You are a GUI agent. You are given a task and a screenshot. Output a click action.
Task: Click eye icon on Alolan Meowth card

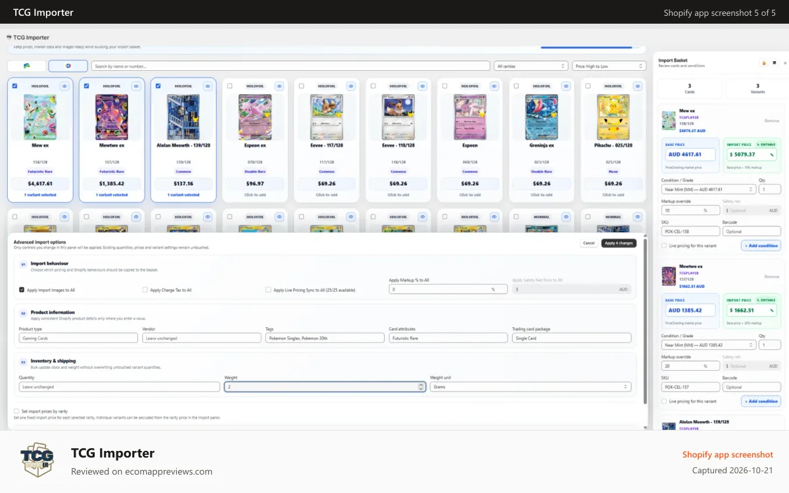208,86
